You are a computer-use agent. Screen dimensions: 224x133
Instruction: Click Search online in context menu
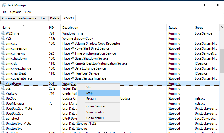(x=96, y=112)
